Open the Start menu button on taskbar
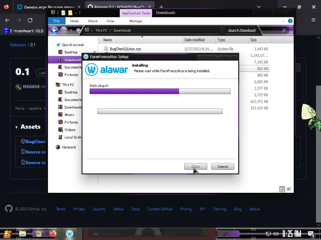Image resolution: width=321 pixels, height=240 pixels. (x=8, y=234)
